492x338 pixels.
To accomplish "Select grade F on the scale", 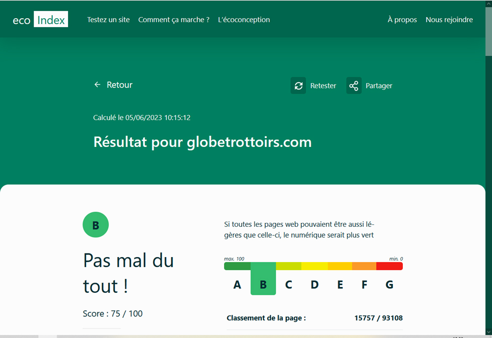I will click(x=364, y=285).
